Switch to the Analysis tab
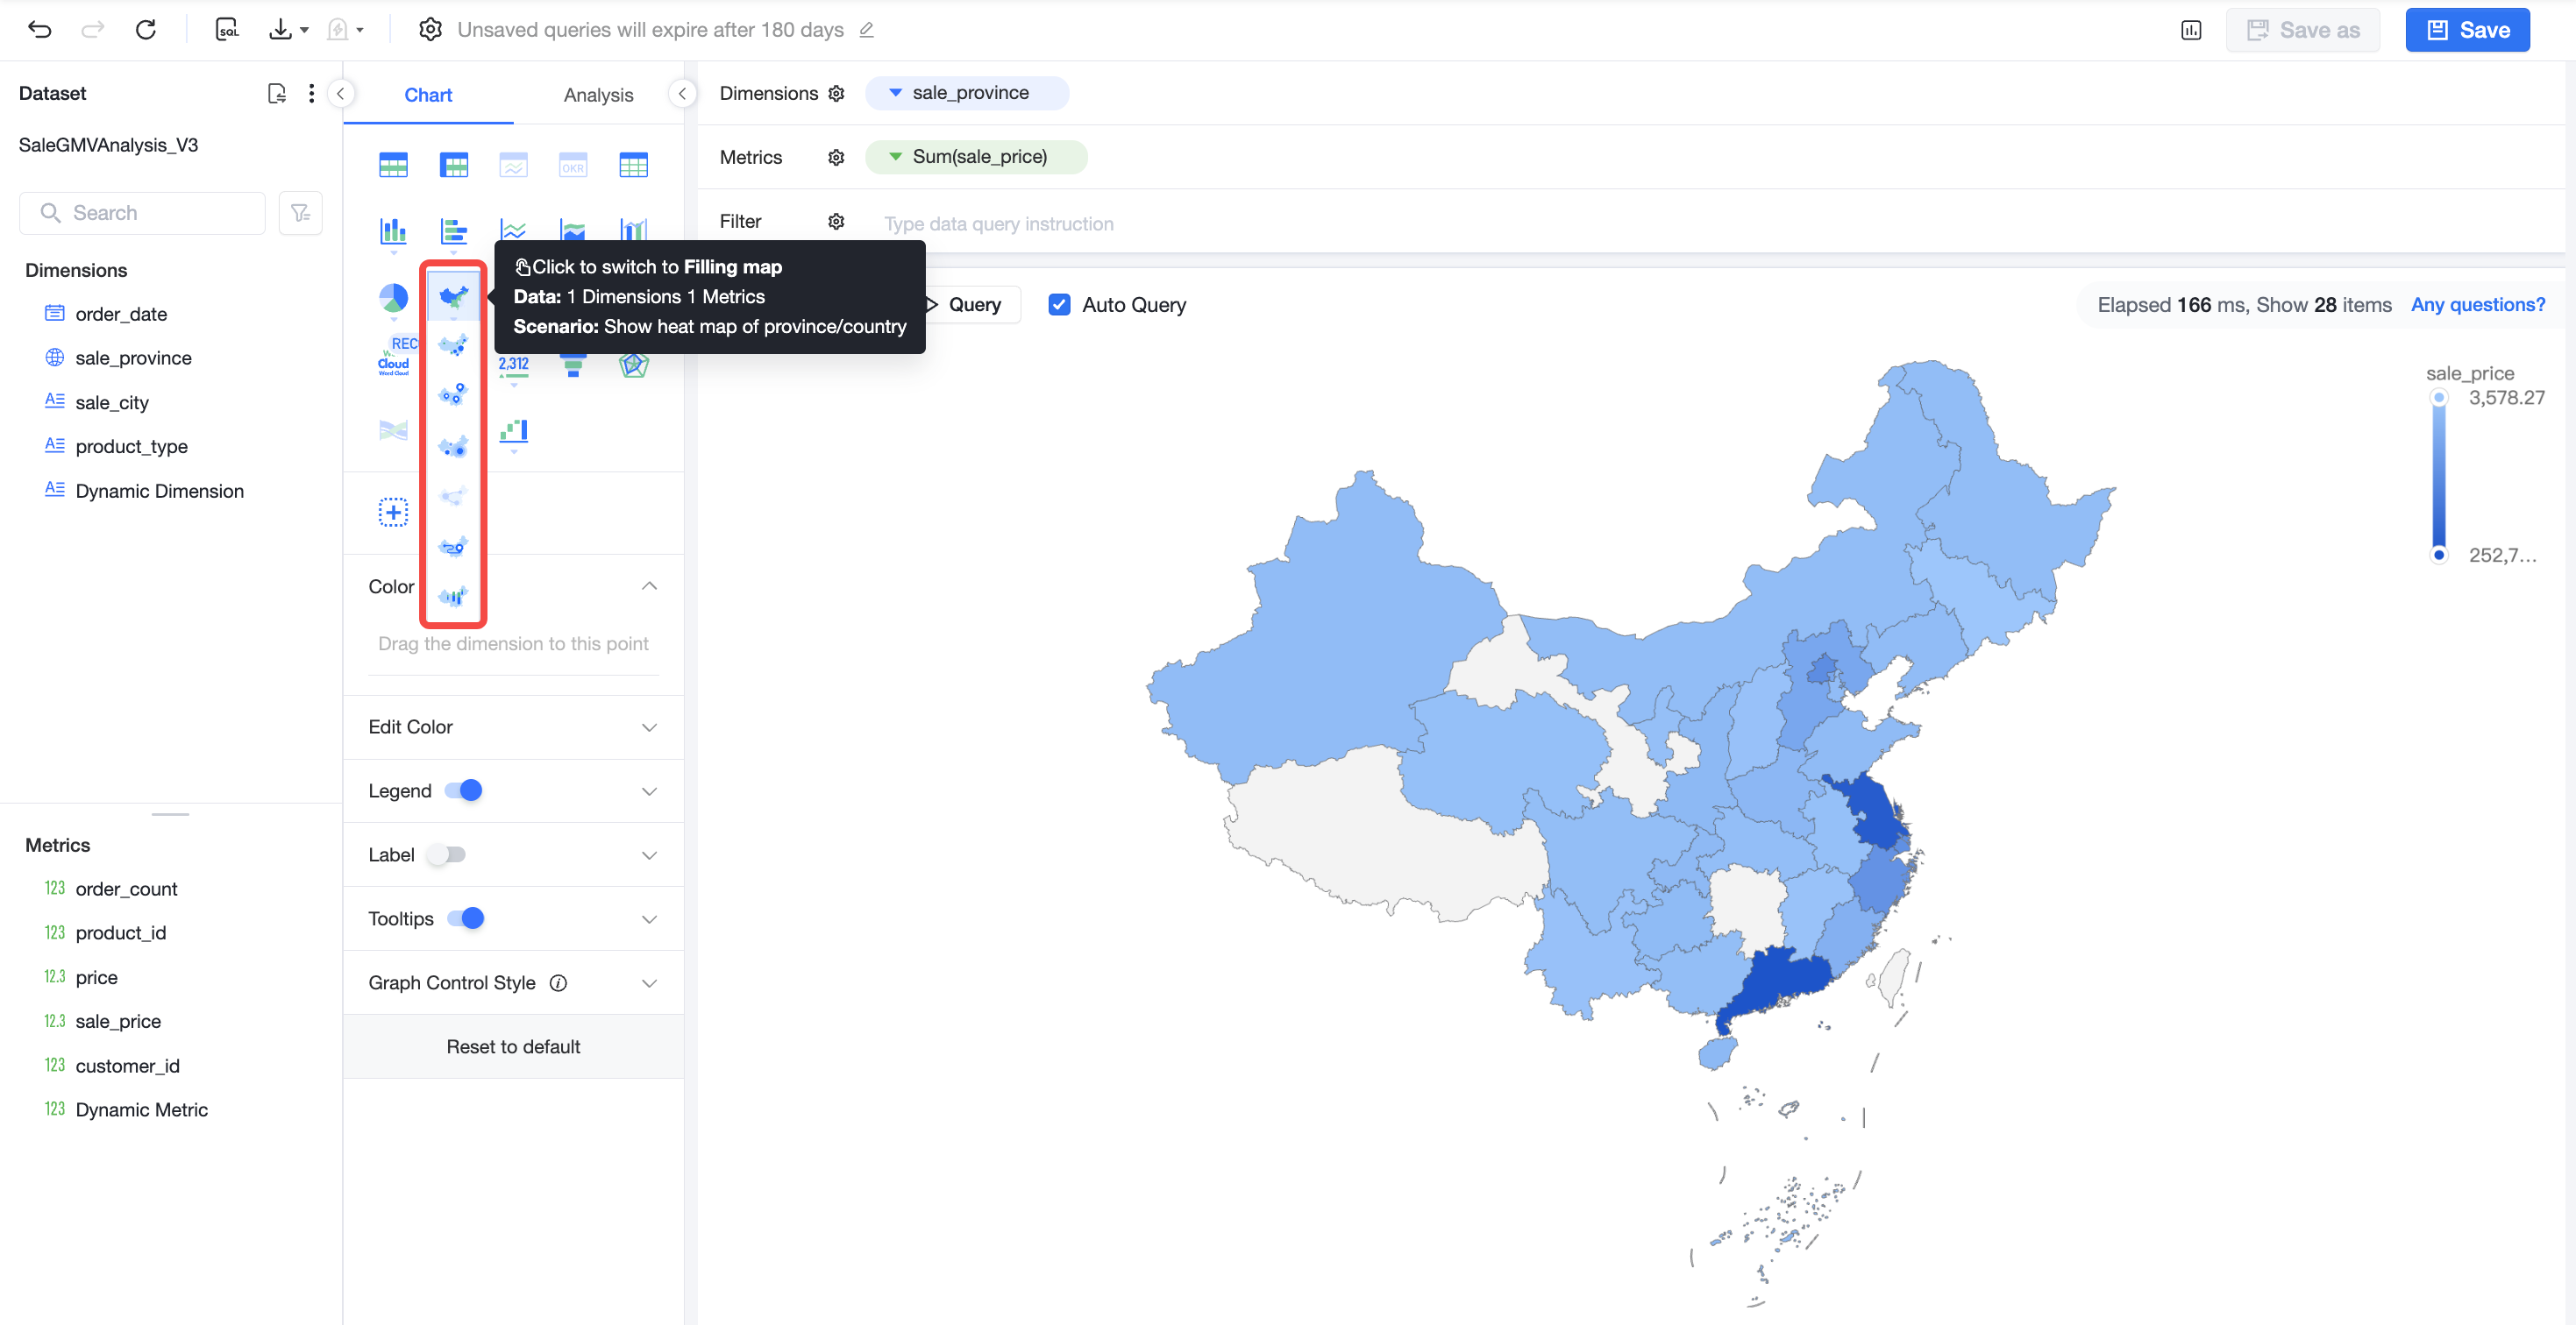The image size is (2576, 1325). [x=598, y=95]
